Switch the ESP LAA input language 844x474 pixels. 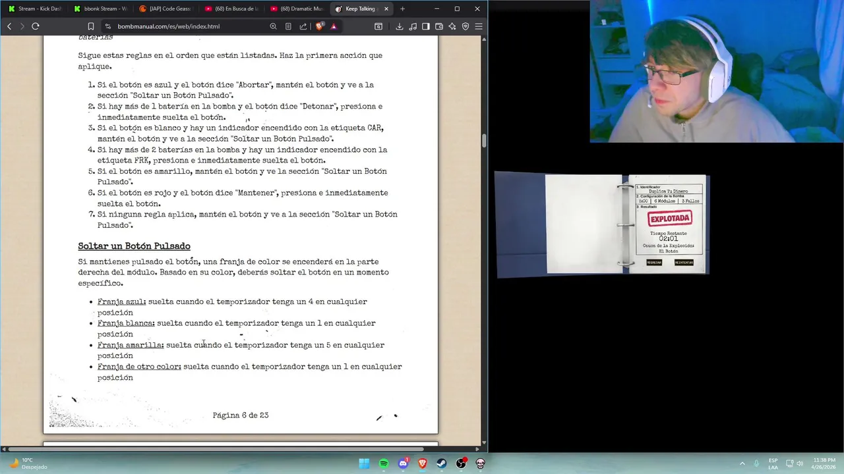click(773, 463)
